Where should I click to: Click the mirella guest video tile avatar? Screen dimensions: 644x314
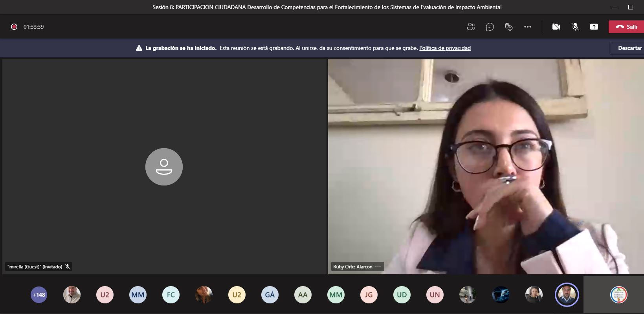tap(164, 167)
